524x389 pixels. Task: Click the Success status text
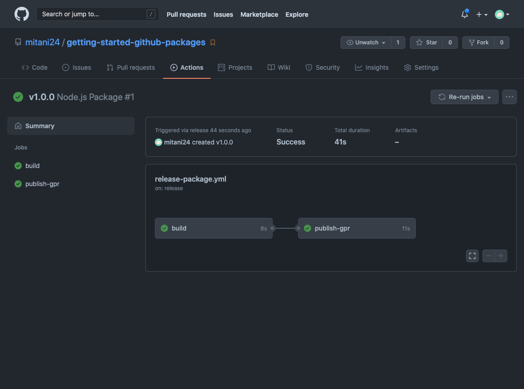pos(291,142)
